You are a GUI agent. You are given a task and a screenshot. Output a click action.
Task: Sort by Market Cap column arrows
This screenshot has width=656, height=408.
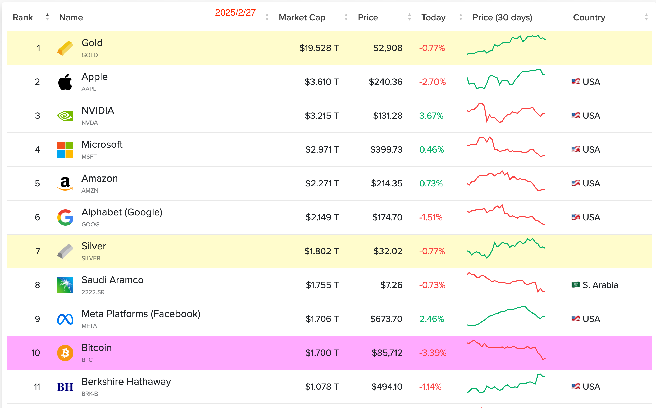[x=346, y=17]
